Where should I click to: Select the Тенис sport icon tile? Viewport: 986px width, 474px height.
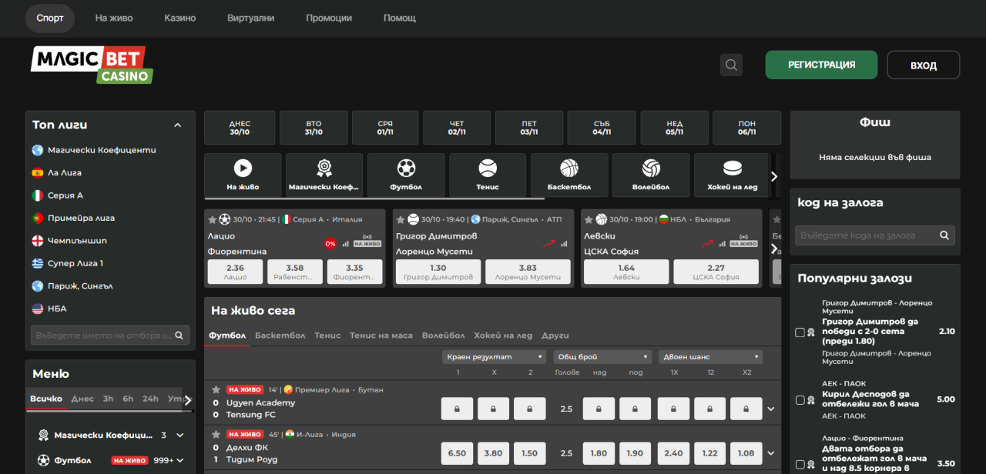click(488, 175)
